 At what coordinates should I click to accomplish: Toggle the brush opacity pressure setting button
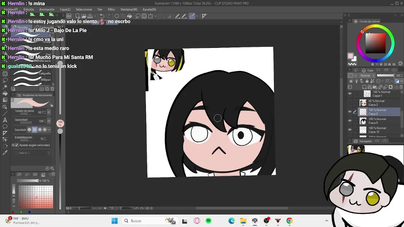coord(49,121)
